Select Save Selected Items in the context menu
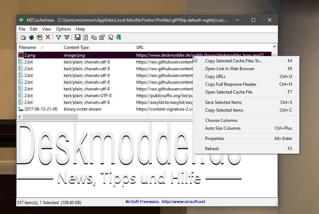Screen dimensions: 319x214 point(246,102)
